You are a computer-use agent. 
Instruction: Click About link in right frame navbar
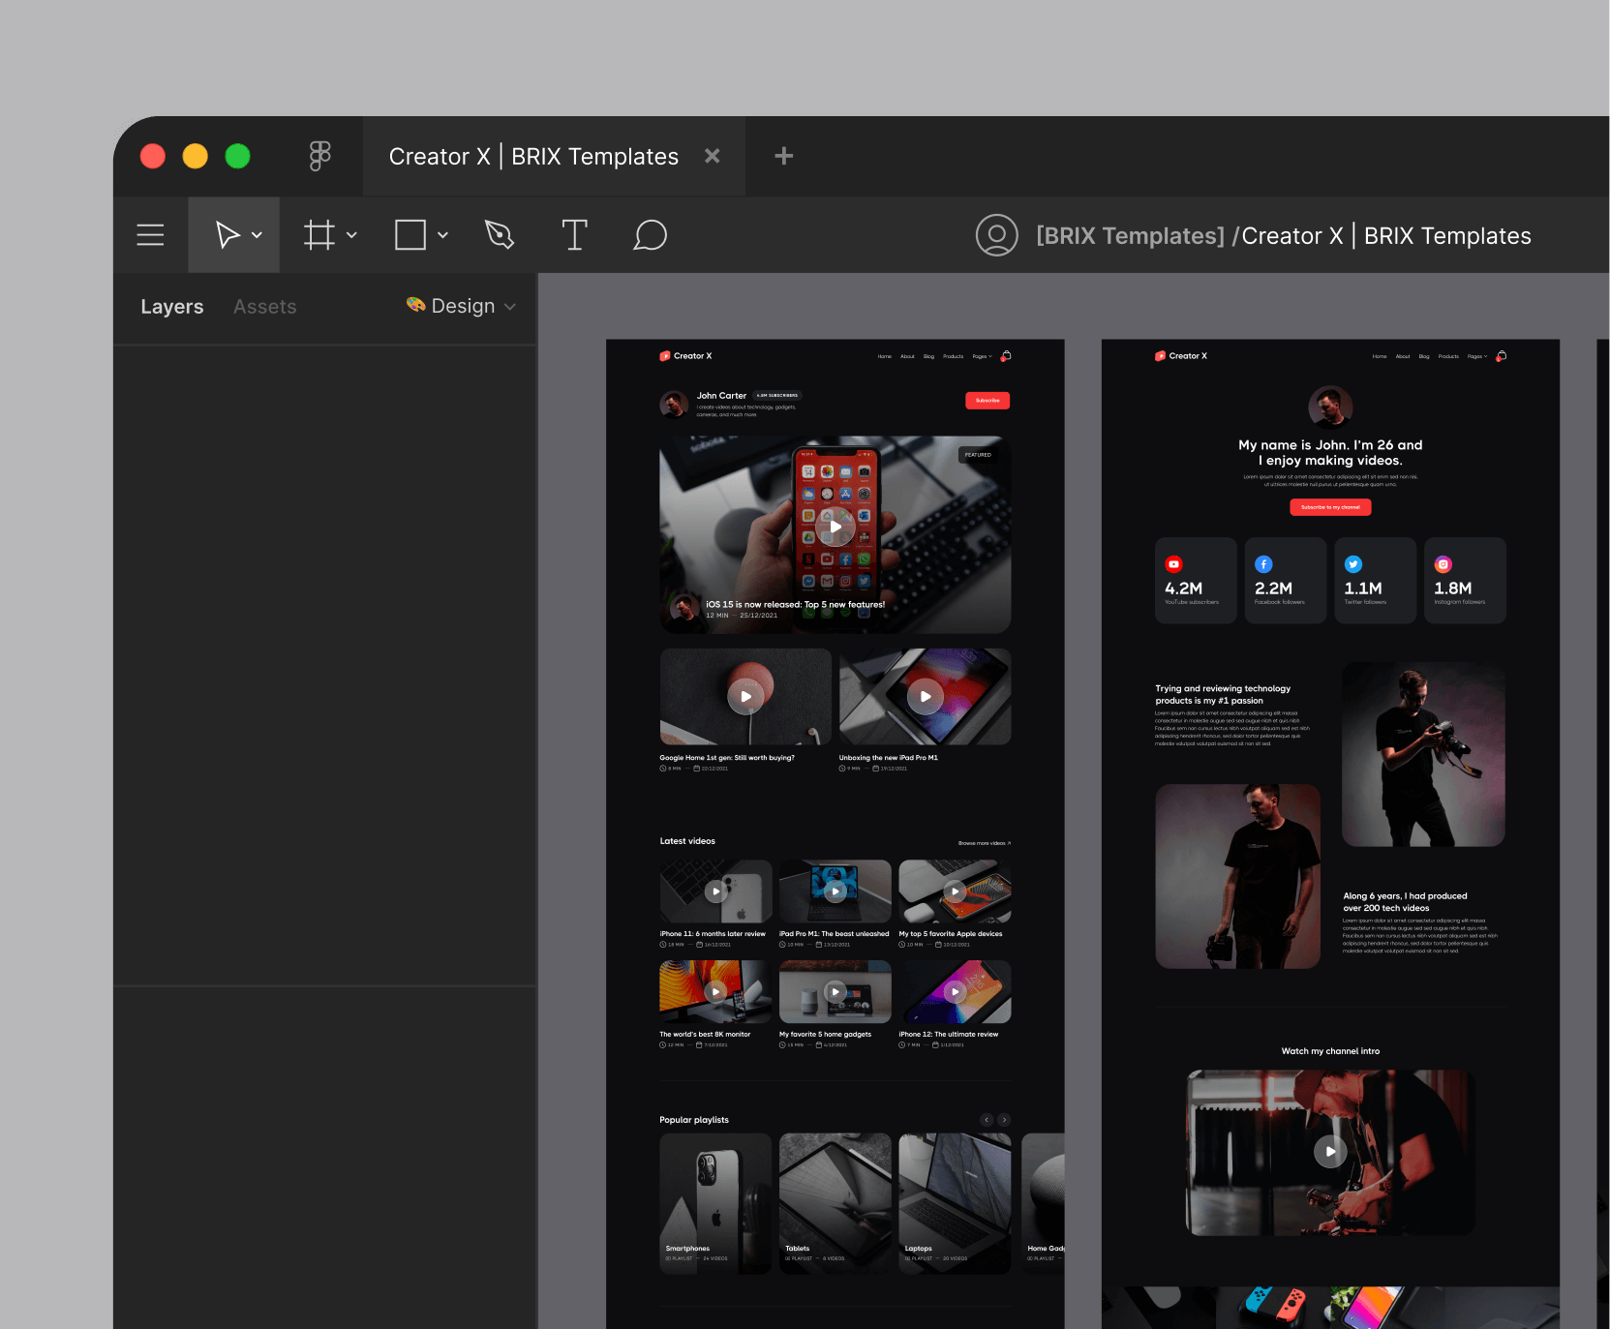coord(1403,356)
